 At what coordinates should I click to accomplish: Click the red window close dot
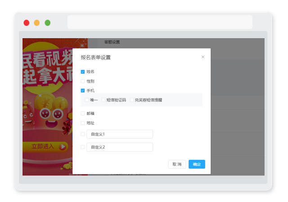[x=27, y=23]
